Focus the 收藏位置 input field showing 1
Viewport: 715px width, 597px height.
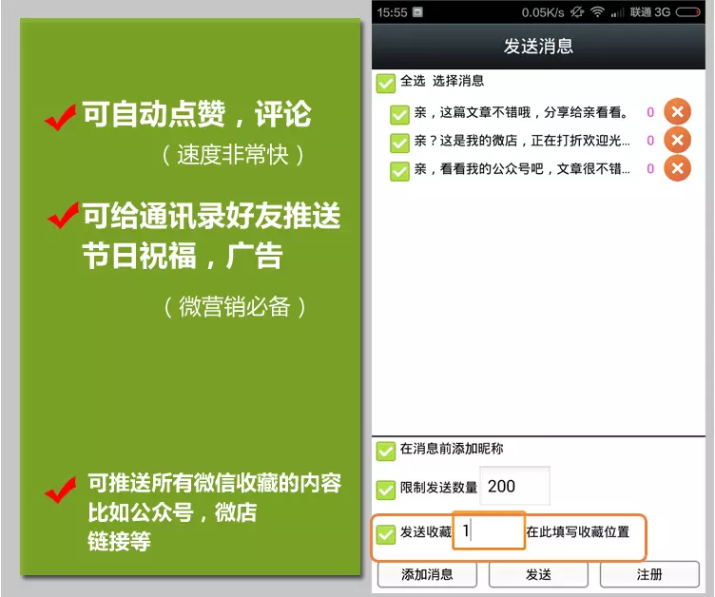point(489,530)
